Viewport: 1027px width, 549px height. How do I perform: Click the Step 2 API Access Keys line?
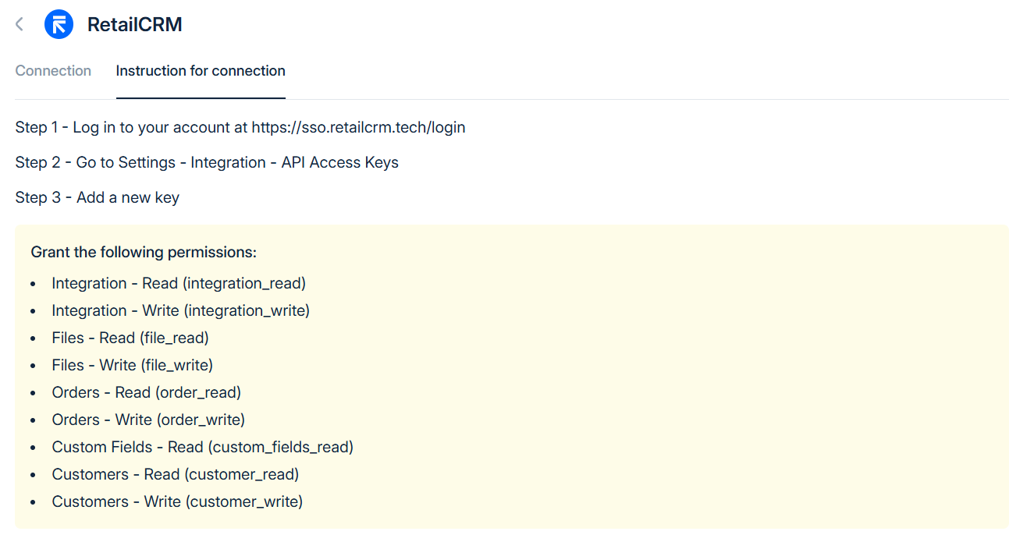pos(207,162)
